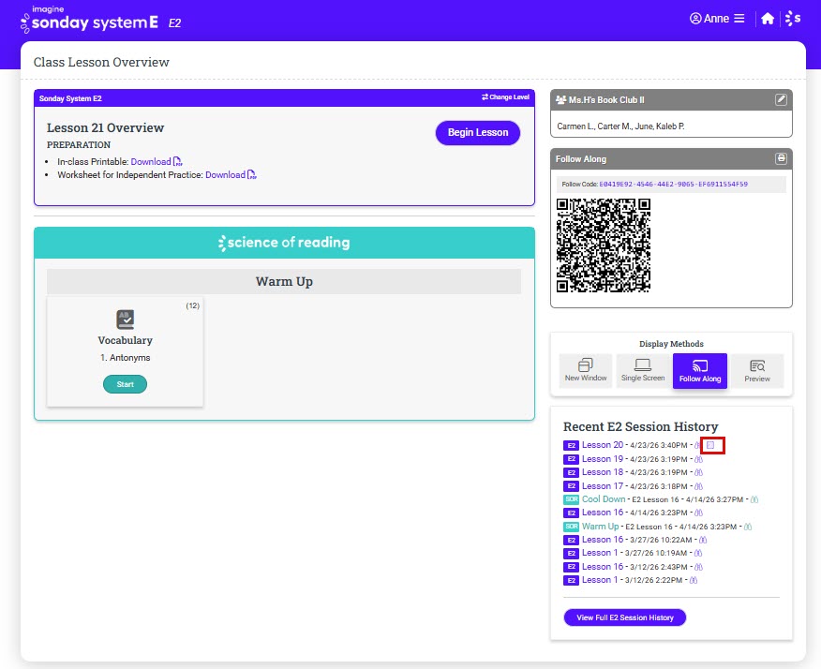The height and width of the screenshot is (669, 821).
Task: Edit Ms.H's Book Club II group
Action: [x=781, y=99]
